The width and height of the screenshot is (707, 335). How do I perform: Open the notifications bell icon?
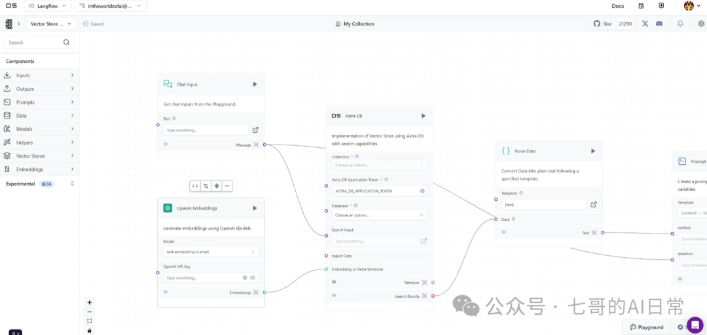[680, 24]
